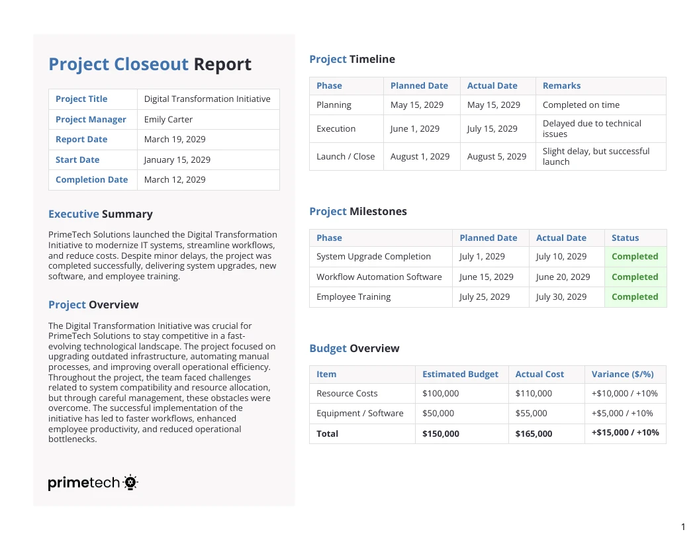Click the Project Milestones heading
Viewport: 699px width, 540px height.
pyautogui.click(x=357, y=211)
